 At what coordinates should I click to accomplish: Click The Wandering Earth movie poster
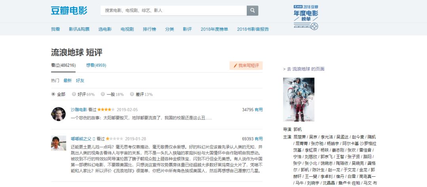pyautogui.click(x=299, y=99)
